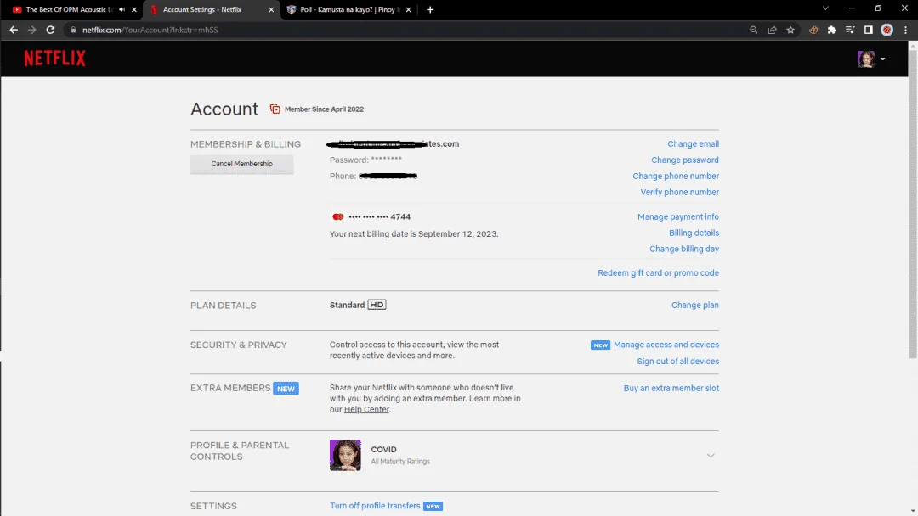Switch to The Best Of OPM Acoustic tab

[x=69, y=9]
